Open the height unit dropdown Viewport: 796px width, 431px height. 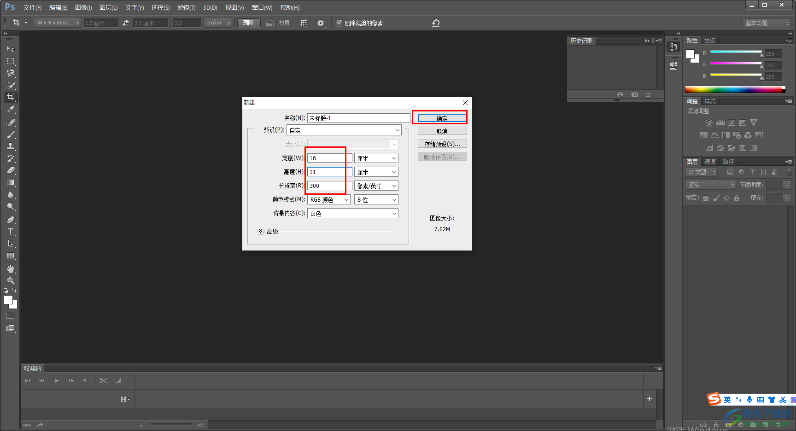(376, 172)
